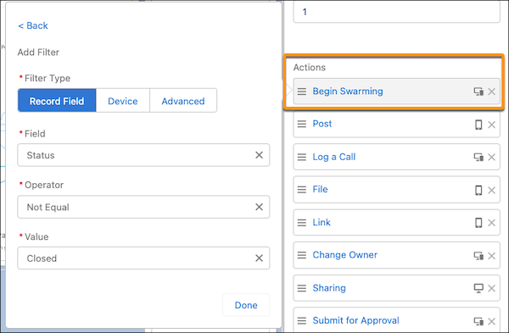Click the device icon on Submit for Approval row
This screenshot has width=509, height=333.
click(478, 321)
